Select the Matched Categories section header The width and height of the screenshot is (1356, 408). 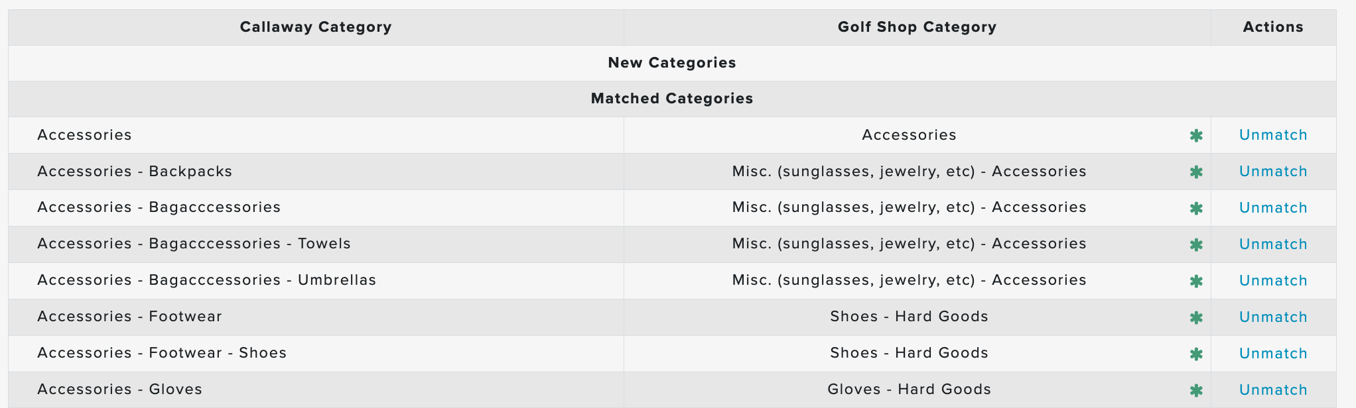tap(672, 99)
